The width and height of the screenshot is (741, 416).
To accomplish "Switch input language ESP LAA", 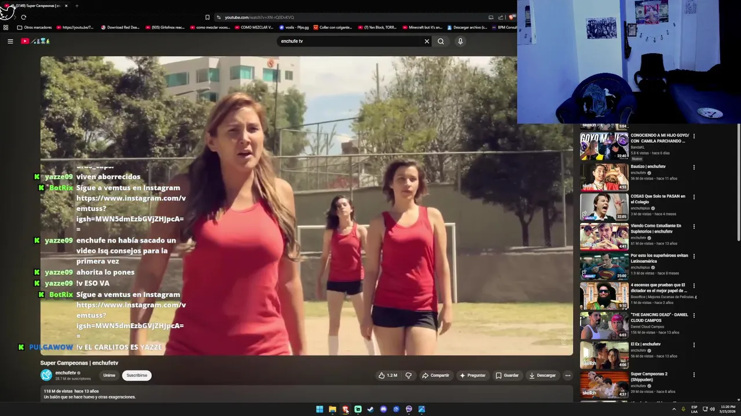I will 694,409.
